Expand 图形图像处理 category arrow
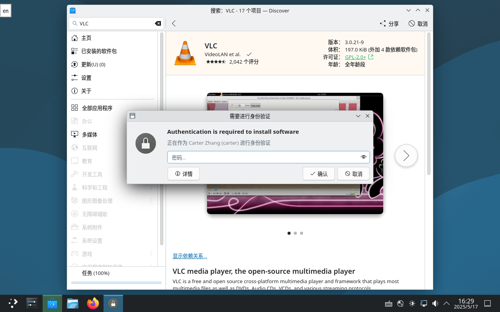The width and height of the screenshot is (500, 312). (x=151, y=201)
